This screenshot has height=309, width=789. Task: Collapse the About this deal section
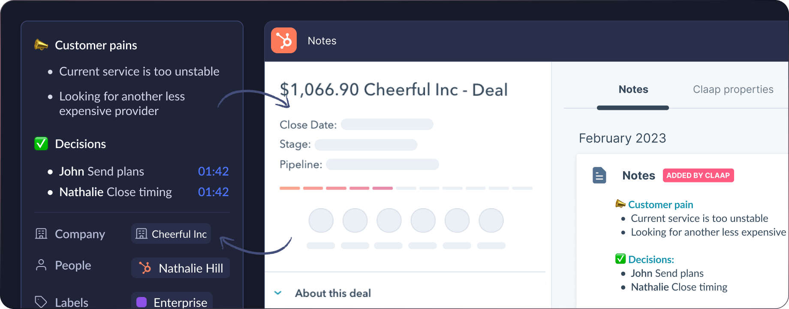(278, 293)
